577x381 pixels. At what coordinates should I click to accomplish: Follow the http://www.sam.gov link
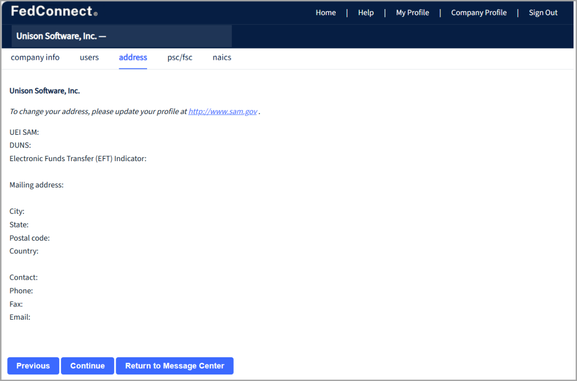(x=223, y=111)
